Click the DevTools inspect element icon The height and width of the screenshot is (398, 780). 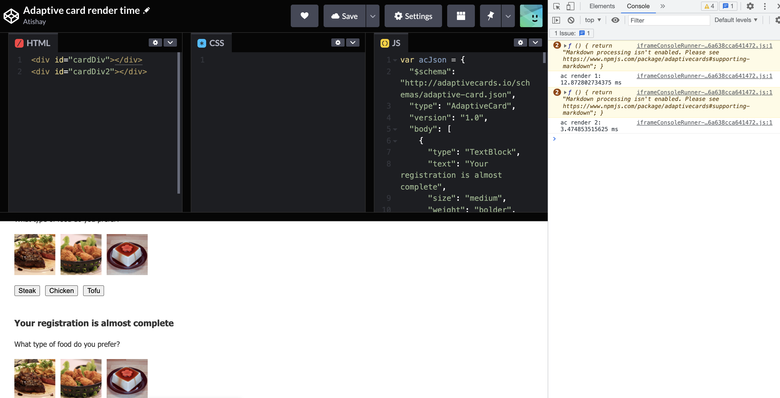pyautogui.click(x=556, y=6)
